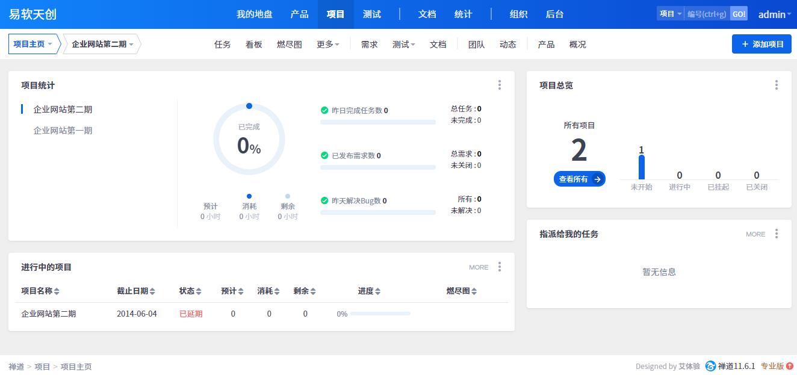
Task: Switch to the 看板 tab
Action: (x=254, y=44)
